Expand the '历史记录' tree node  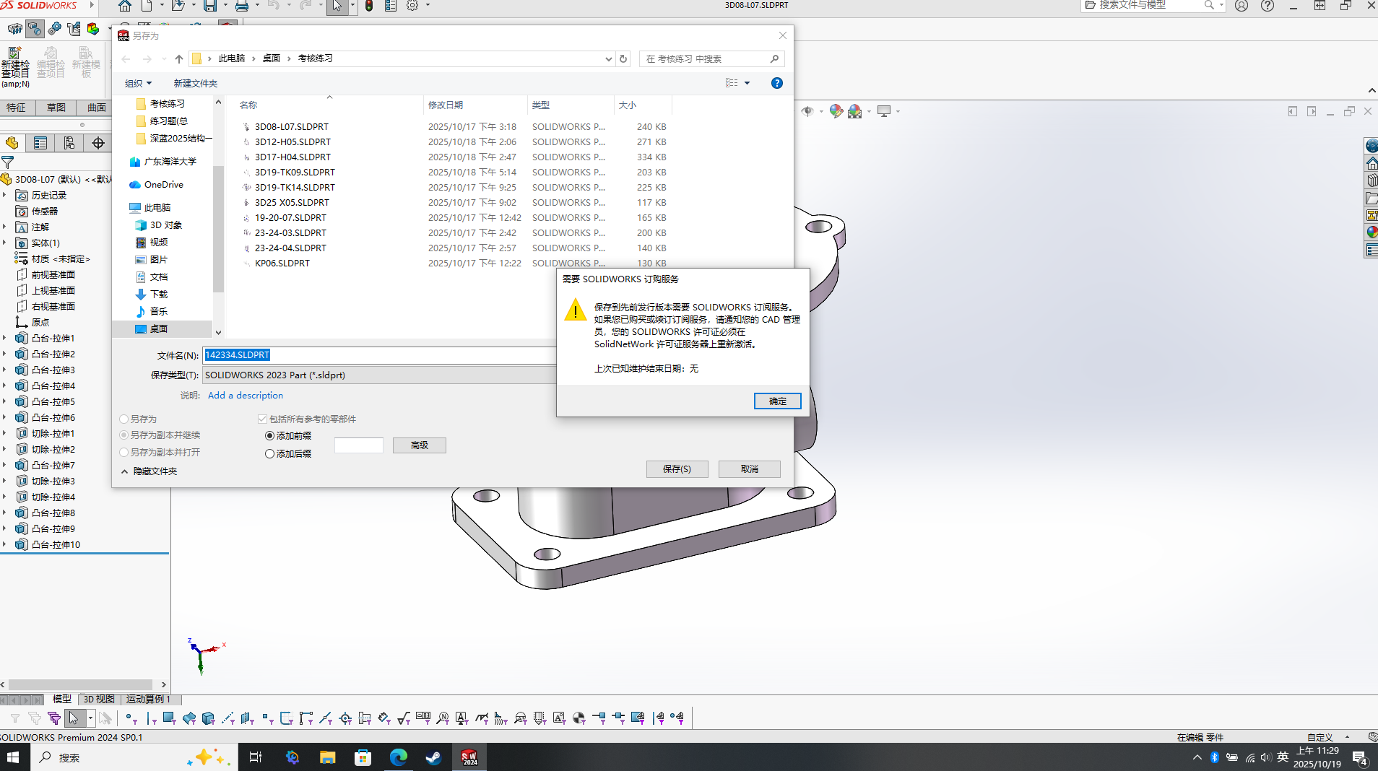coord(4,195)
